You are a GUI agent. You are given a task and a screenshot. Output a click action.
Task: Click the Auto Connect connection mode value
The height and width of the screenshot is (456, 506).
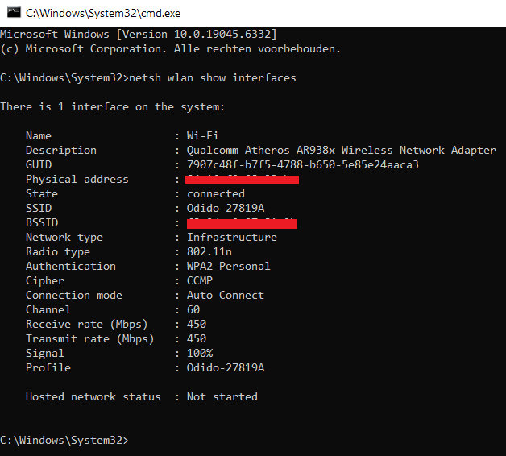pyautogui.click(x=226, y=296)
